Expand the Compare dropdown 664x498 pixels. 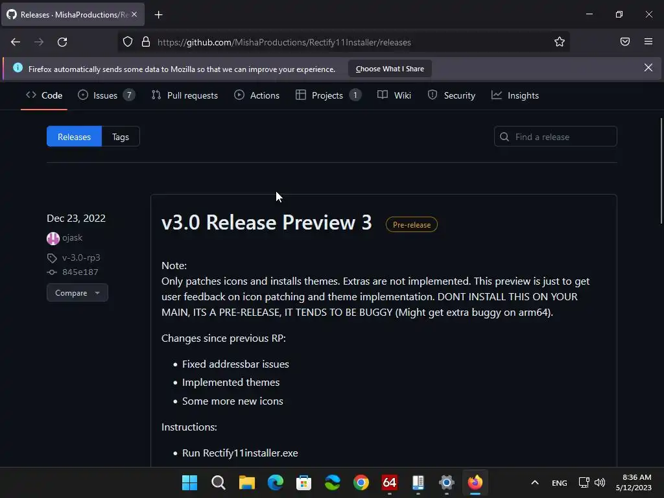[x=78, y=292]
